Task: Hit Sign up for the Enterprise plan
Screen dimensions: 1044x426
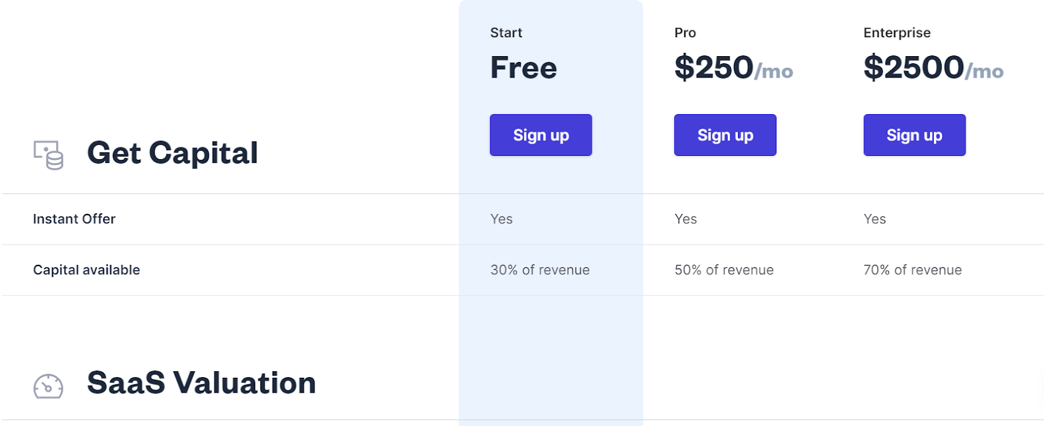Action: tap(913, 135)
